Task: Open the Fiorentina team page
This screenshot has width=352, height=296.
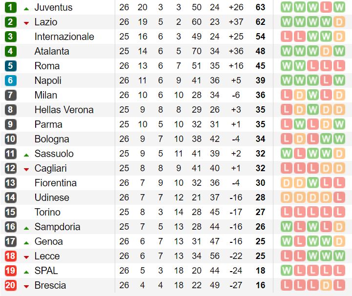Action: tap(56, 183)
